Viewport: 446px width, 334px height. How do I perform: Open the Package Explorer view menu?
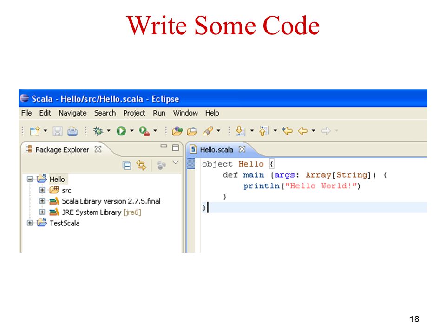point(176,162)
